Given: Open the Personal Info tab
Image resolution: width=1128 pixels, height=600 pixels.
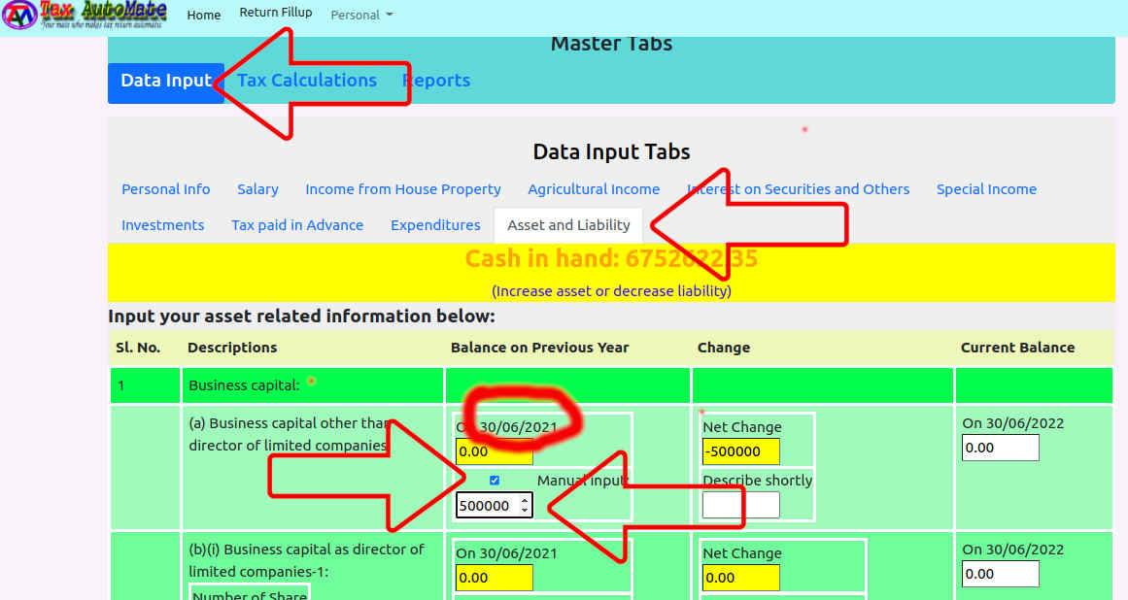Looking at the screenshot, I should pos(165,189).
